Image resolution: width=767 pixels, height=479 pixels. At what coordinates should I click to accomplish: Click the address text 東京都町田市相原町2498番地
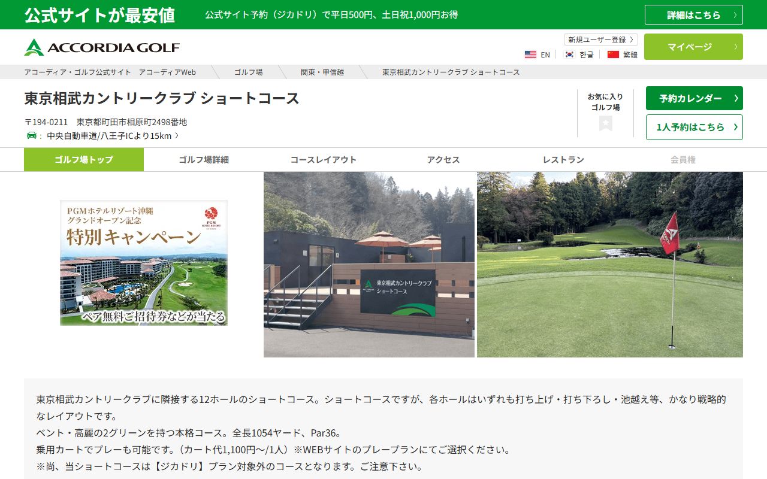pyautogui.click(x=132, y=122)
